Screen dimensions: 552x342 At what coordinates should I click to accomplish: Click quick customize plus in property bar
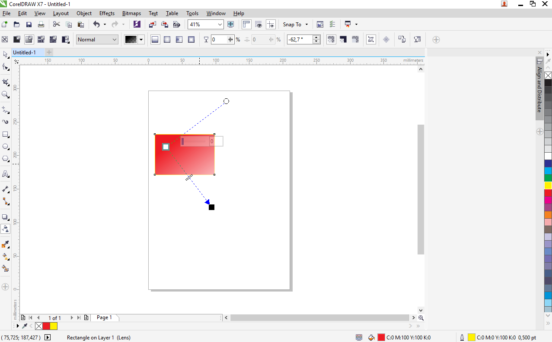436,40
